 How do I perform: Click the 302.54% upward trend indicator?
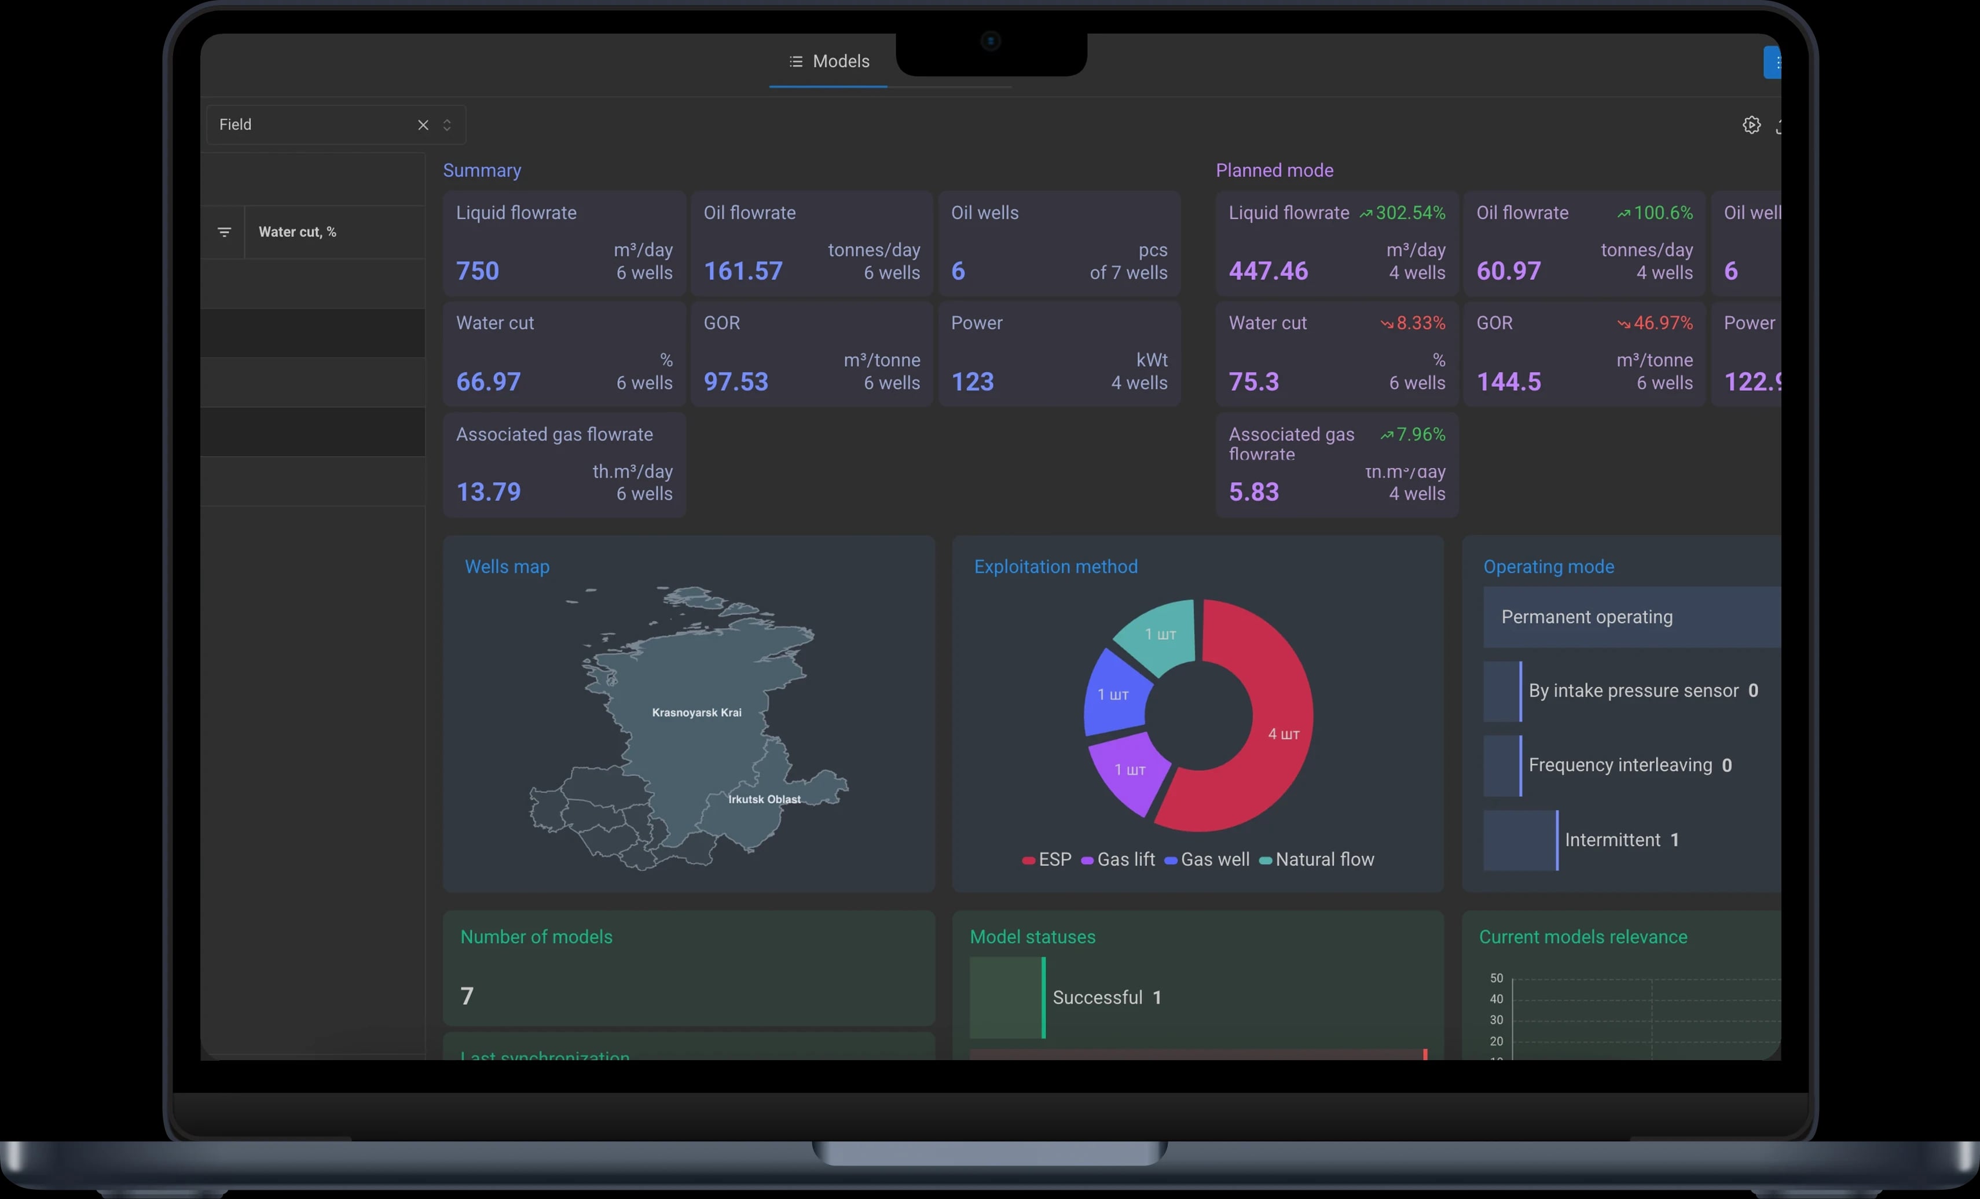click(1402, 213)
